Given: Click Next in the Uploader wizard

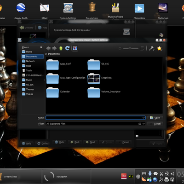Looking at the screenshot, I should (x=91, y=142).
